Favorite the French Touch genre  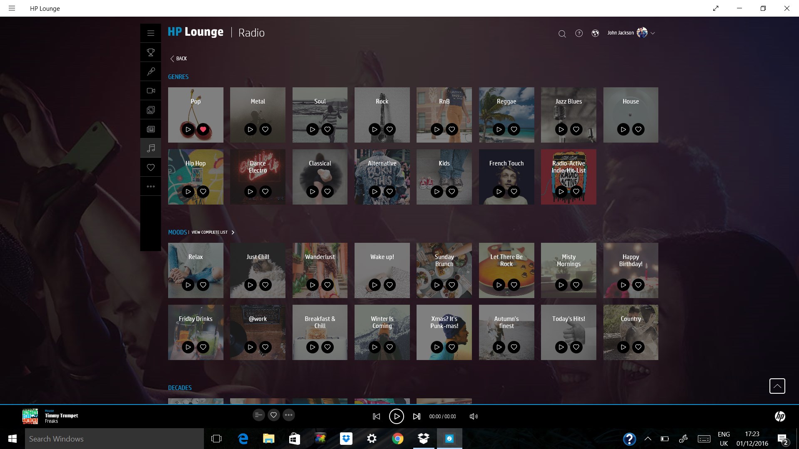click(x=514, y=192)
